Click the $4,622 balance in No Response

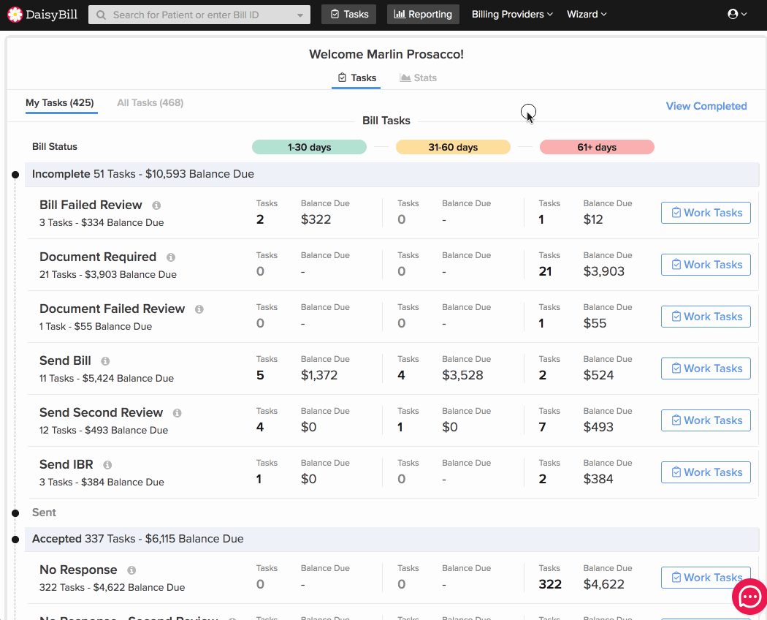click(x=603, y=584)
